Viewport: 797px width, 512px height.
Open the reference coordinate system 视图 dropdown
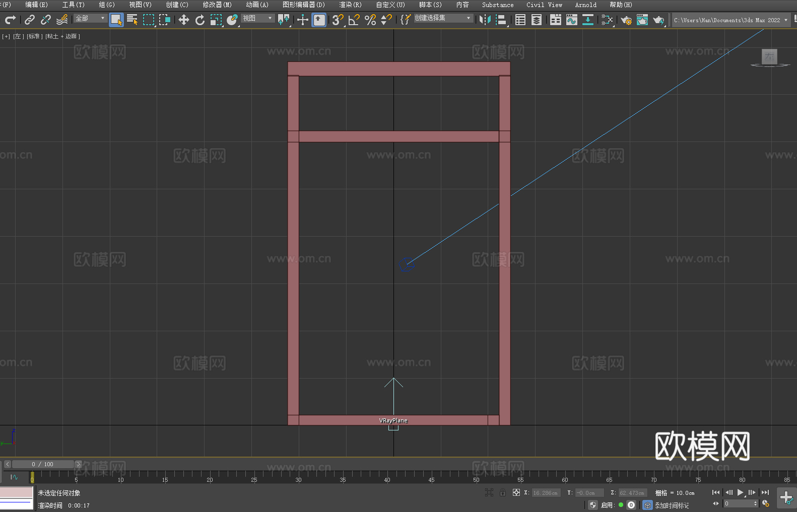coord(257,18)
